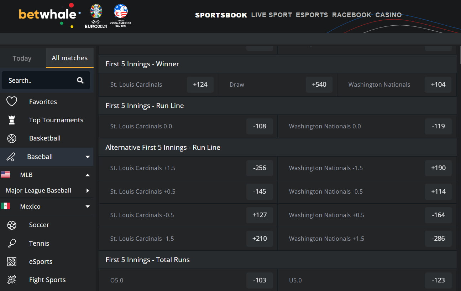This screenshot has width=461, height=291.
Task: Switch to the Today tab
Action: tap(22, 58)
